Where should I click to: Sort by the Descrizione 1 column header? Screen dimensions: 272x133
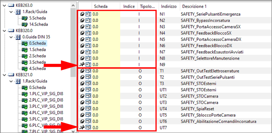tap(194, 6)
